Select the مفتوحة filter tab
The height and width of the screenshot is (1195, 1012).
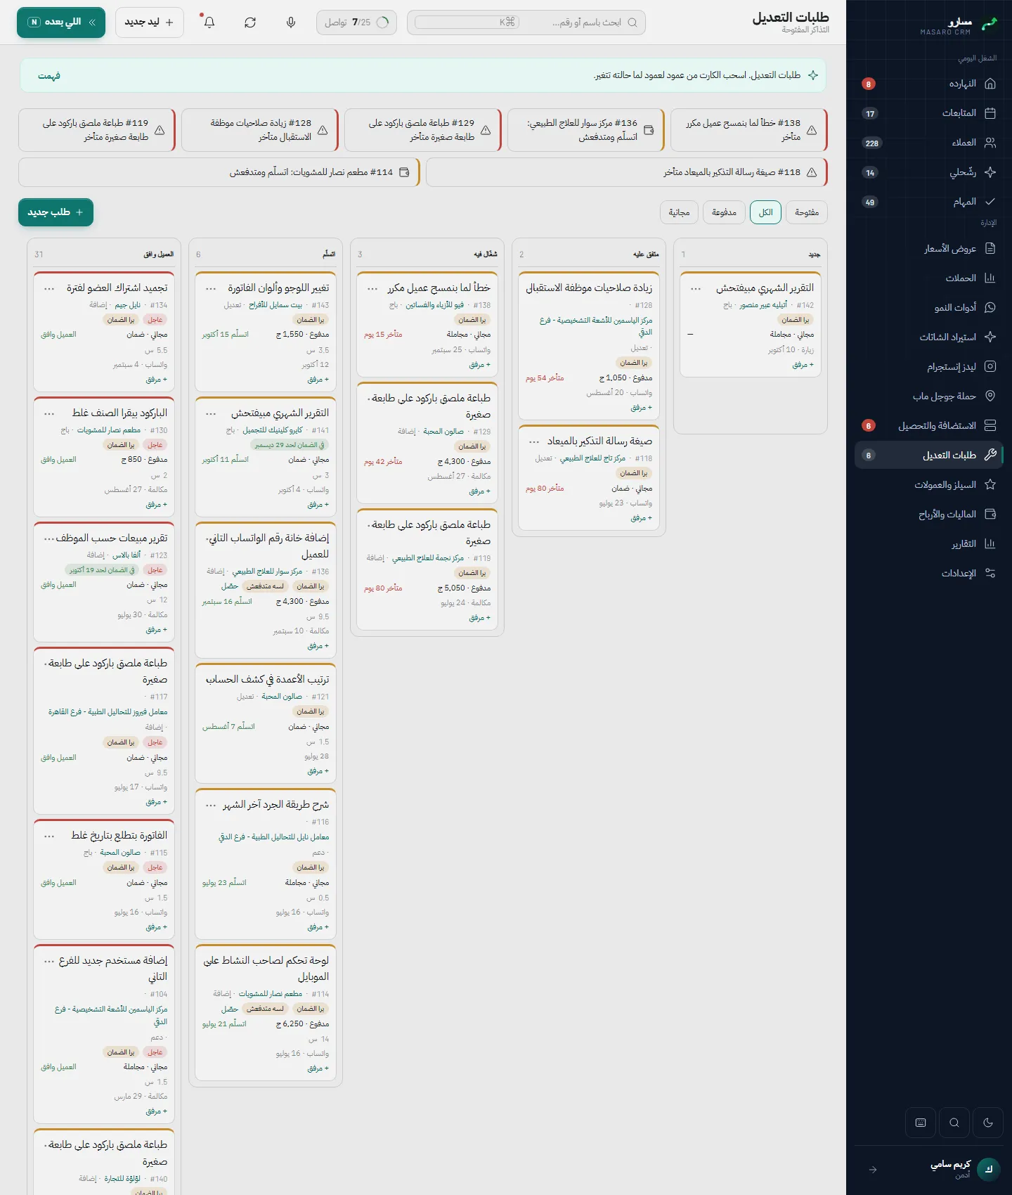click(x=807, y=212)
